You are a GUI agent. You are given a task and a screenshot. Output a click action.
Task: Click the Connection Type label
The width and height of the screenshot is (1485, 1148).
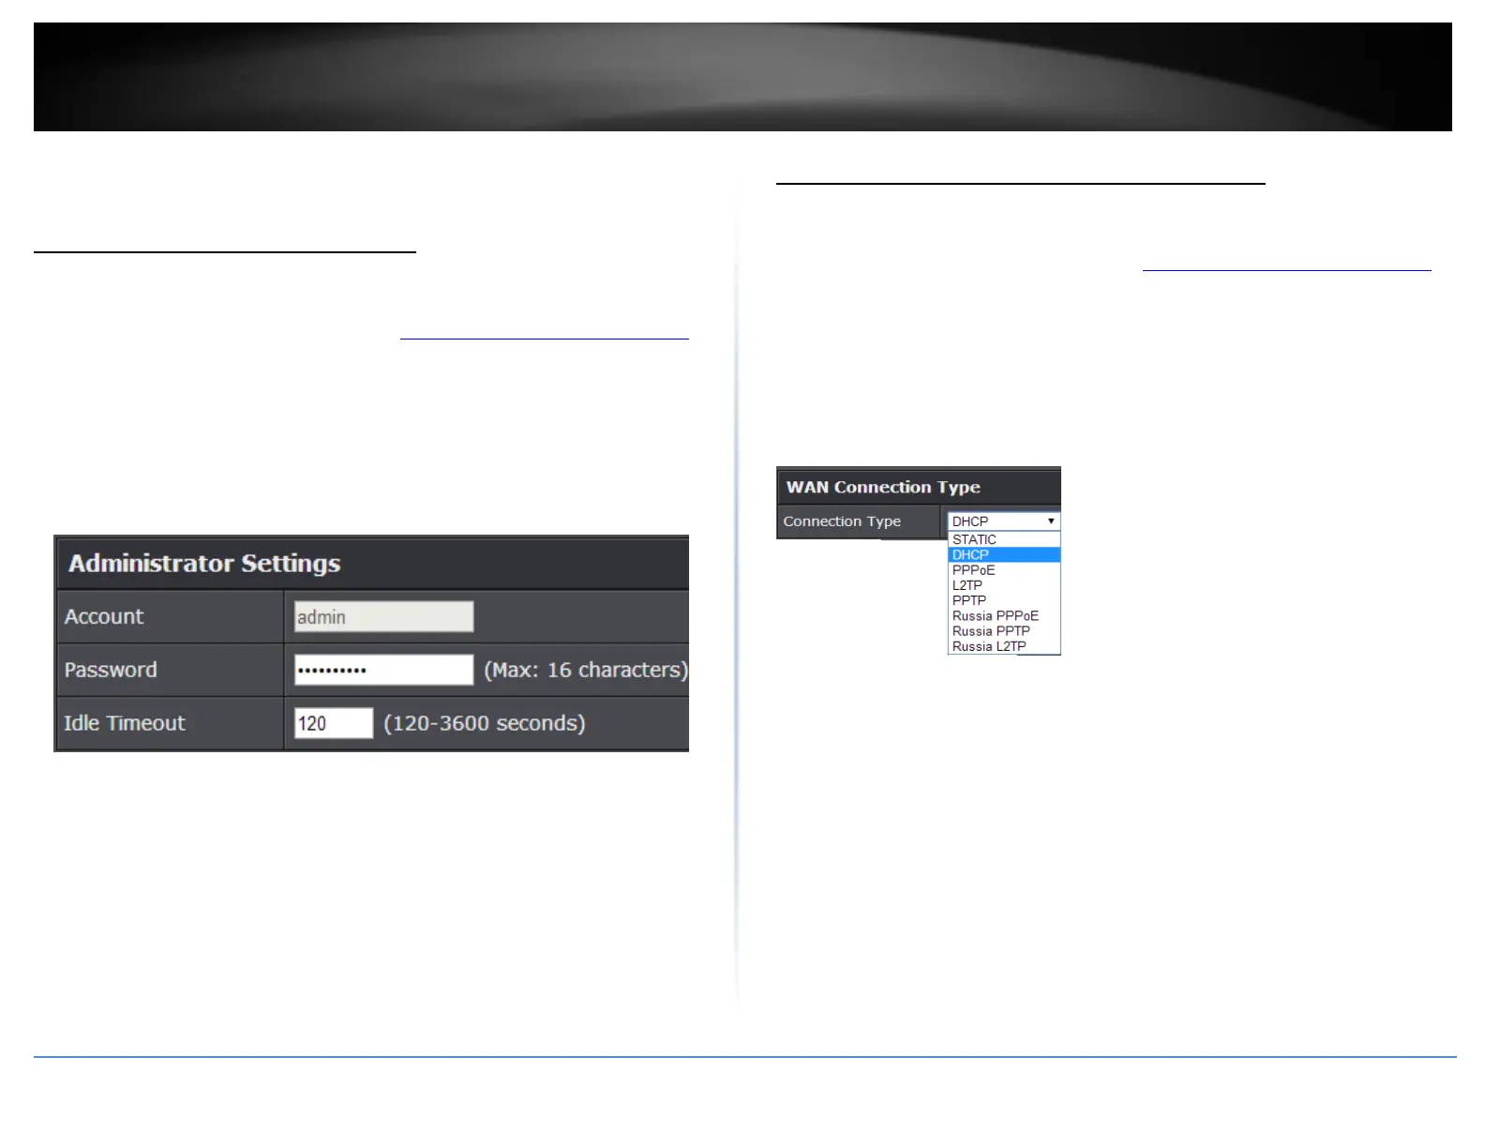coord(842,521)
